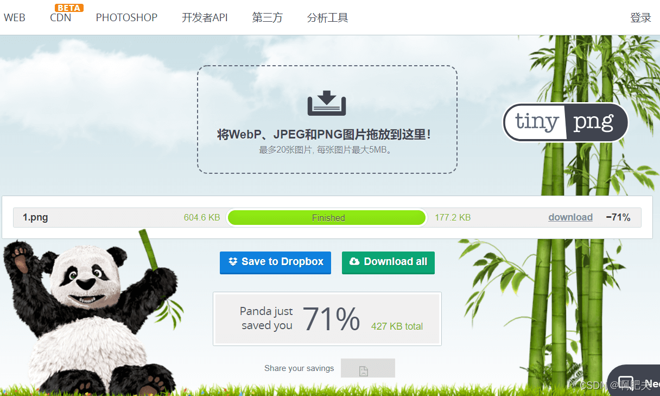
Task: Open the 分析工具 menu item
Action: tap(327, 17)
